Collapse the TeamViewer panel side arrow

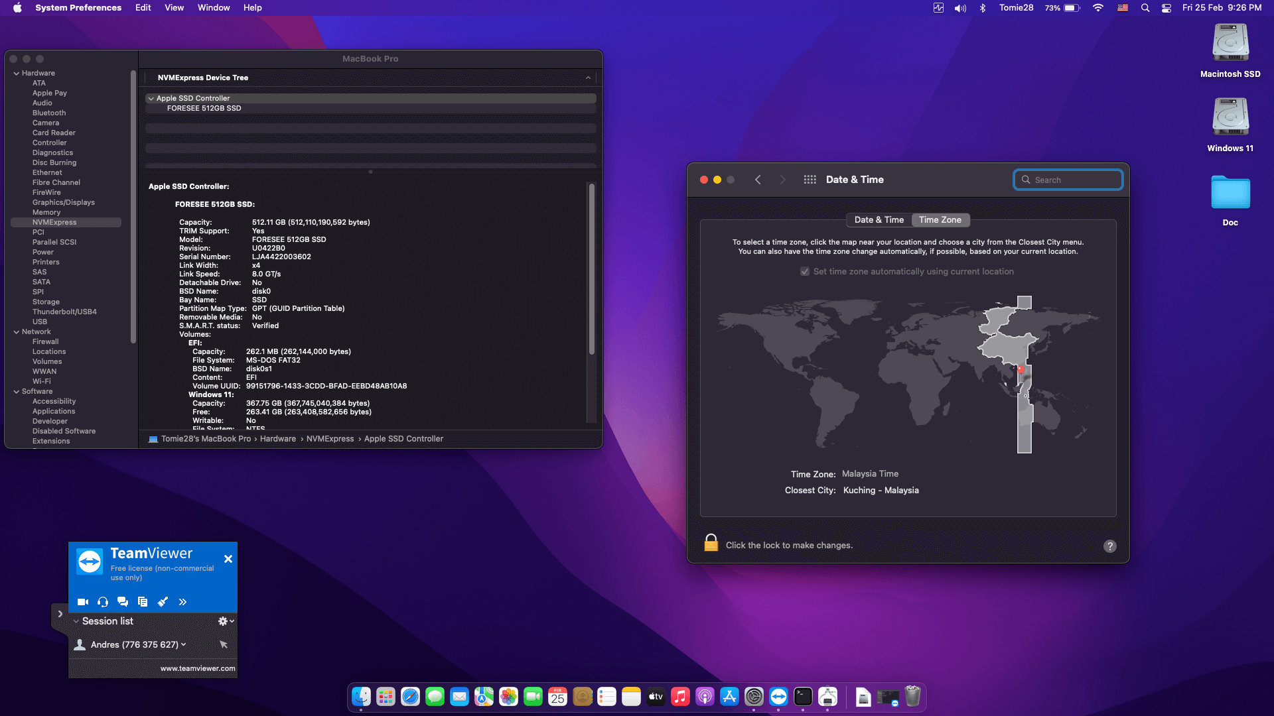[60, 614]
